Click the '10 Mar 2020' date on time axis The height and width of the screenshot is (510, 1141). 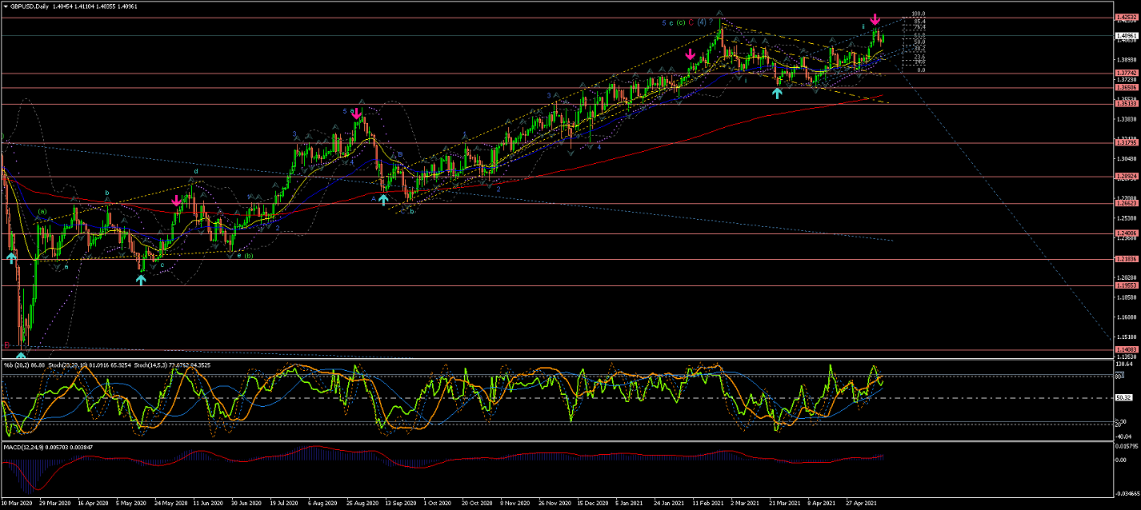tap(18, 504)
